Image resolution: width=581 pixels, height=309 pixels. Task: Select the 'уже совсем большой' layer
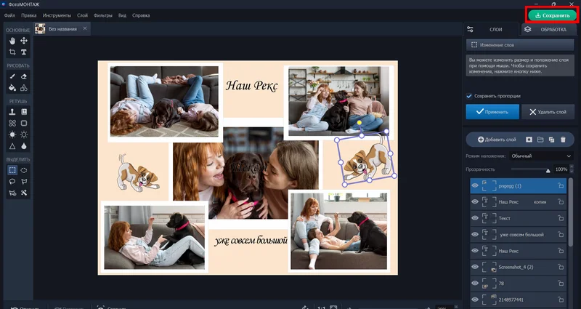[521, 235]
